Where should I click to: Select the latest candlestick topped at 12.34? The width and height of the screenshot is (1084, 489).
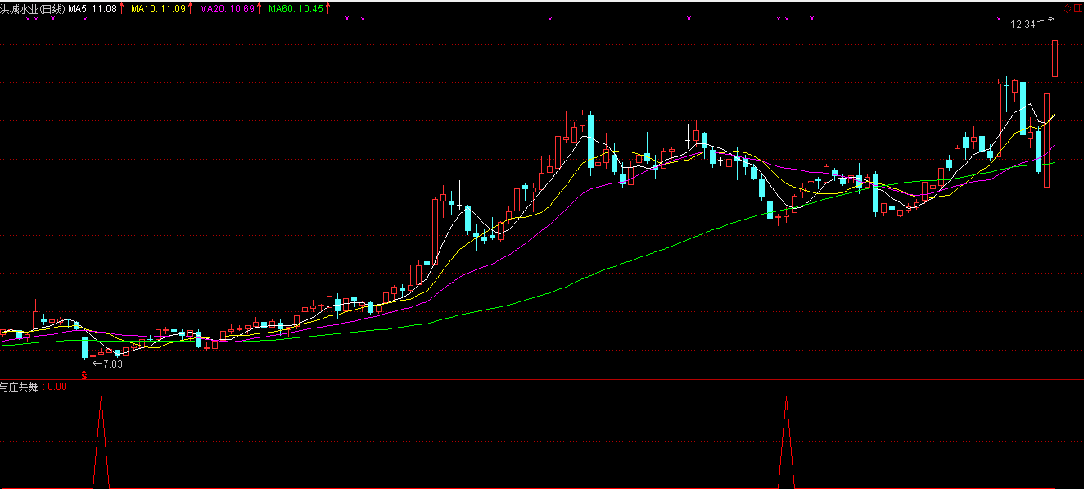[x=1055, y=49]
